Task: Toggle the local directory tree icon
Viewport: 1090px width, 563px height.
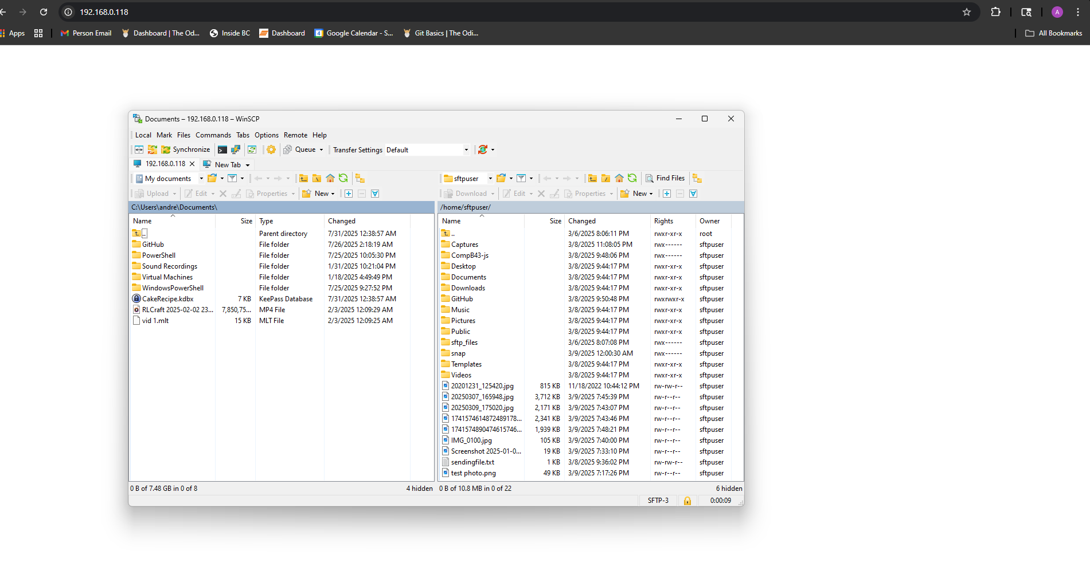Action: pyautogui.click(x=360, y=178)
